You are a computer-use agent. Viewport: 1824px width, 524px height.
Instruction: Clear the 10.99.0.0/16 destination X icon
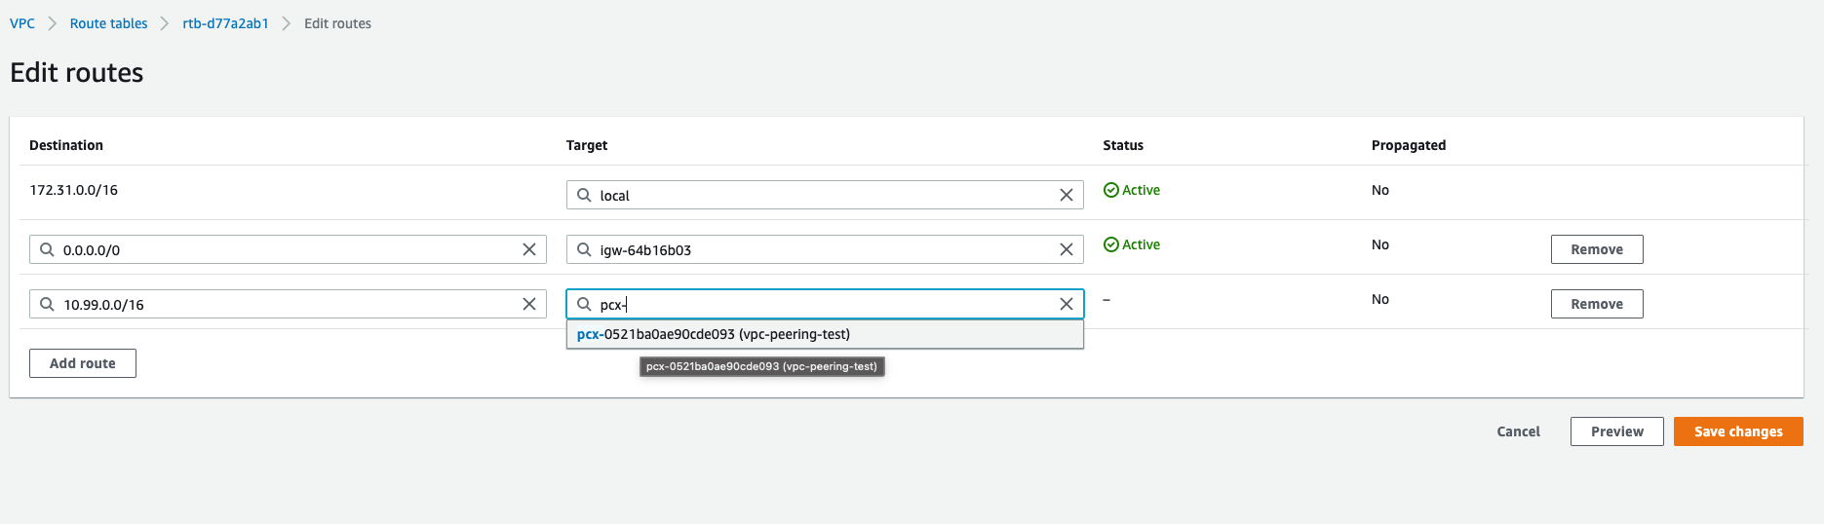tap(529, 304)
